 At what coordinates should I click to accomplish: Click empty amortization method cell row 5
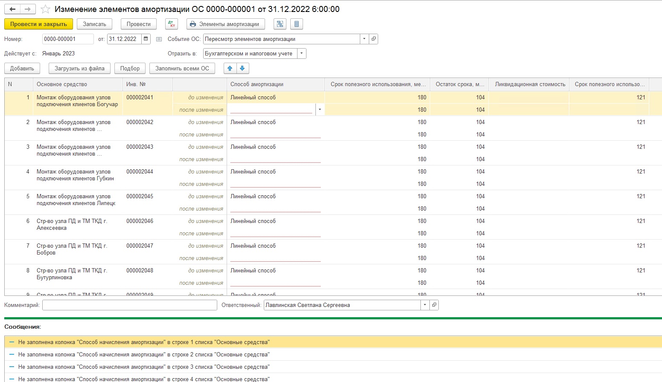[275, 208]
